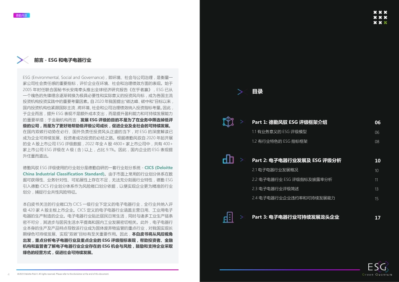Click the 前言 - ESG 和电子电器行业 heading
The height and width of the screenshot is (282, 399).
[x=63, y=60]
